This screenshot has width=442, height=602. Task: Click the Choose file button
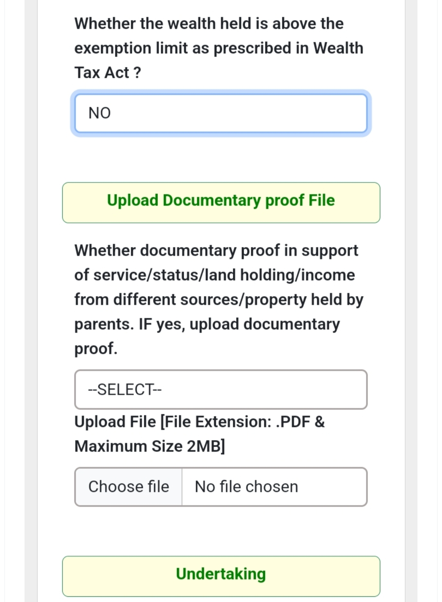click(x=129, y=487)
